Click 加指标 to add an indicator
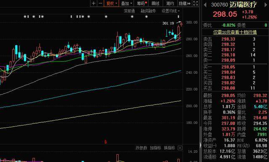The image size is (269, 162). (156, 148)
